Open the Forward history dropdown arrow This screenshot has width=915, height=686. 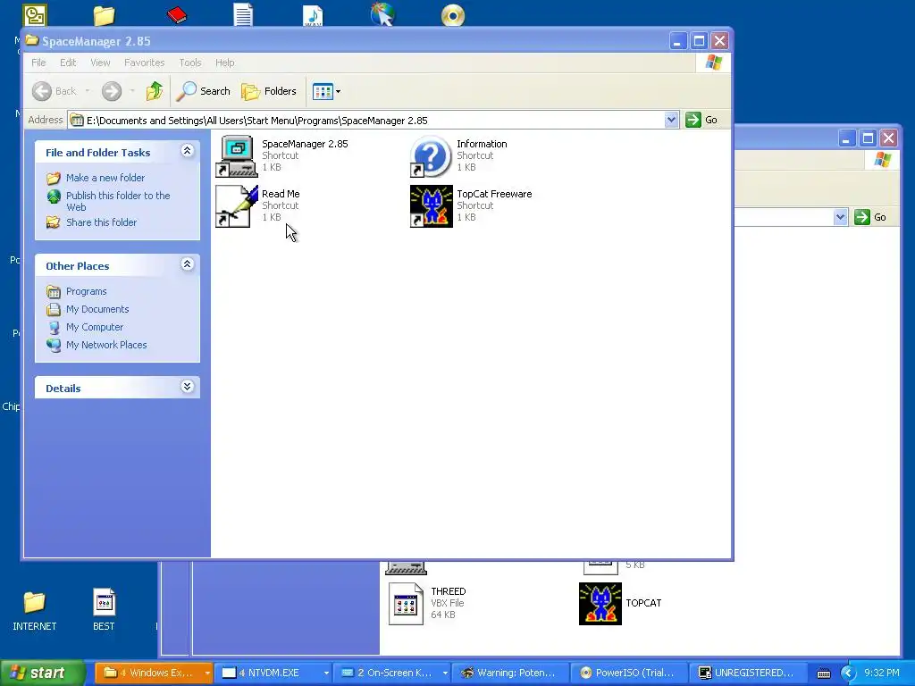(132, 91)
